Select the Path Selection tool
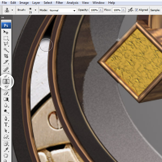 (6, 130)
